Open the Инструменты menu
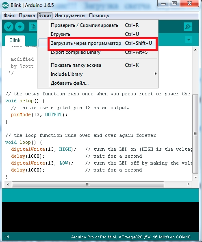 (x=70, y=15)
